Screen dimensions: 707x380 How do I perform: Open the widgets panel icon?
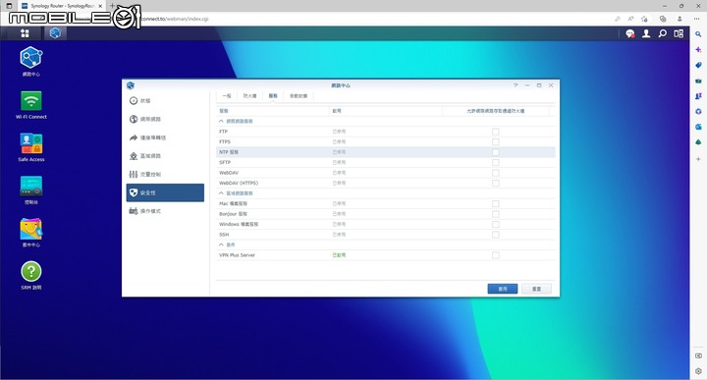click(x=679, y=33)
